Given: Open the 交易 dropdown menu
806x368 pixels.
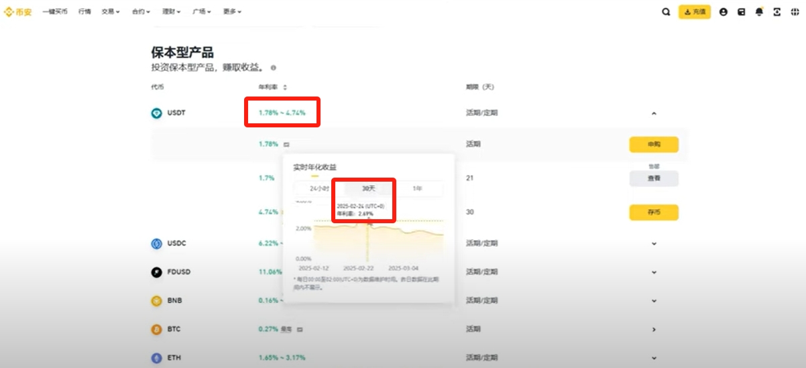Looking at the screenshot, I should (111, 11).
